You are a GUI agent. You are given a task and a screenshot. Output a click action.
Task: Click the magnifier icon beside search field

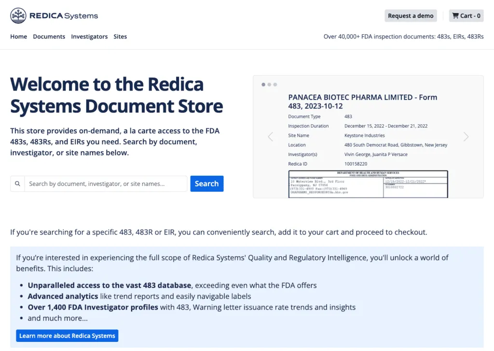coord(18,183)
